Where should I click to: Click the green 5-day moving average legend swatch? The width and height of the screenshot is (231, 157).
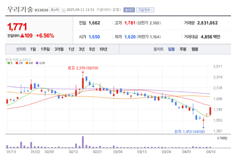click(x=9, y=63)
